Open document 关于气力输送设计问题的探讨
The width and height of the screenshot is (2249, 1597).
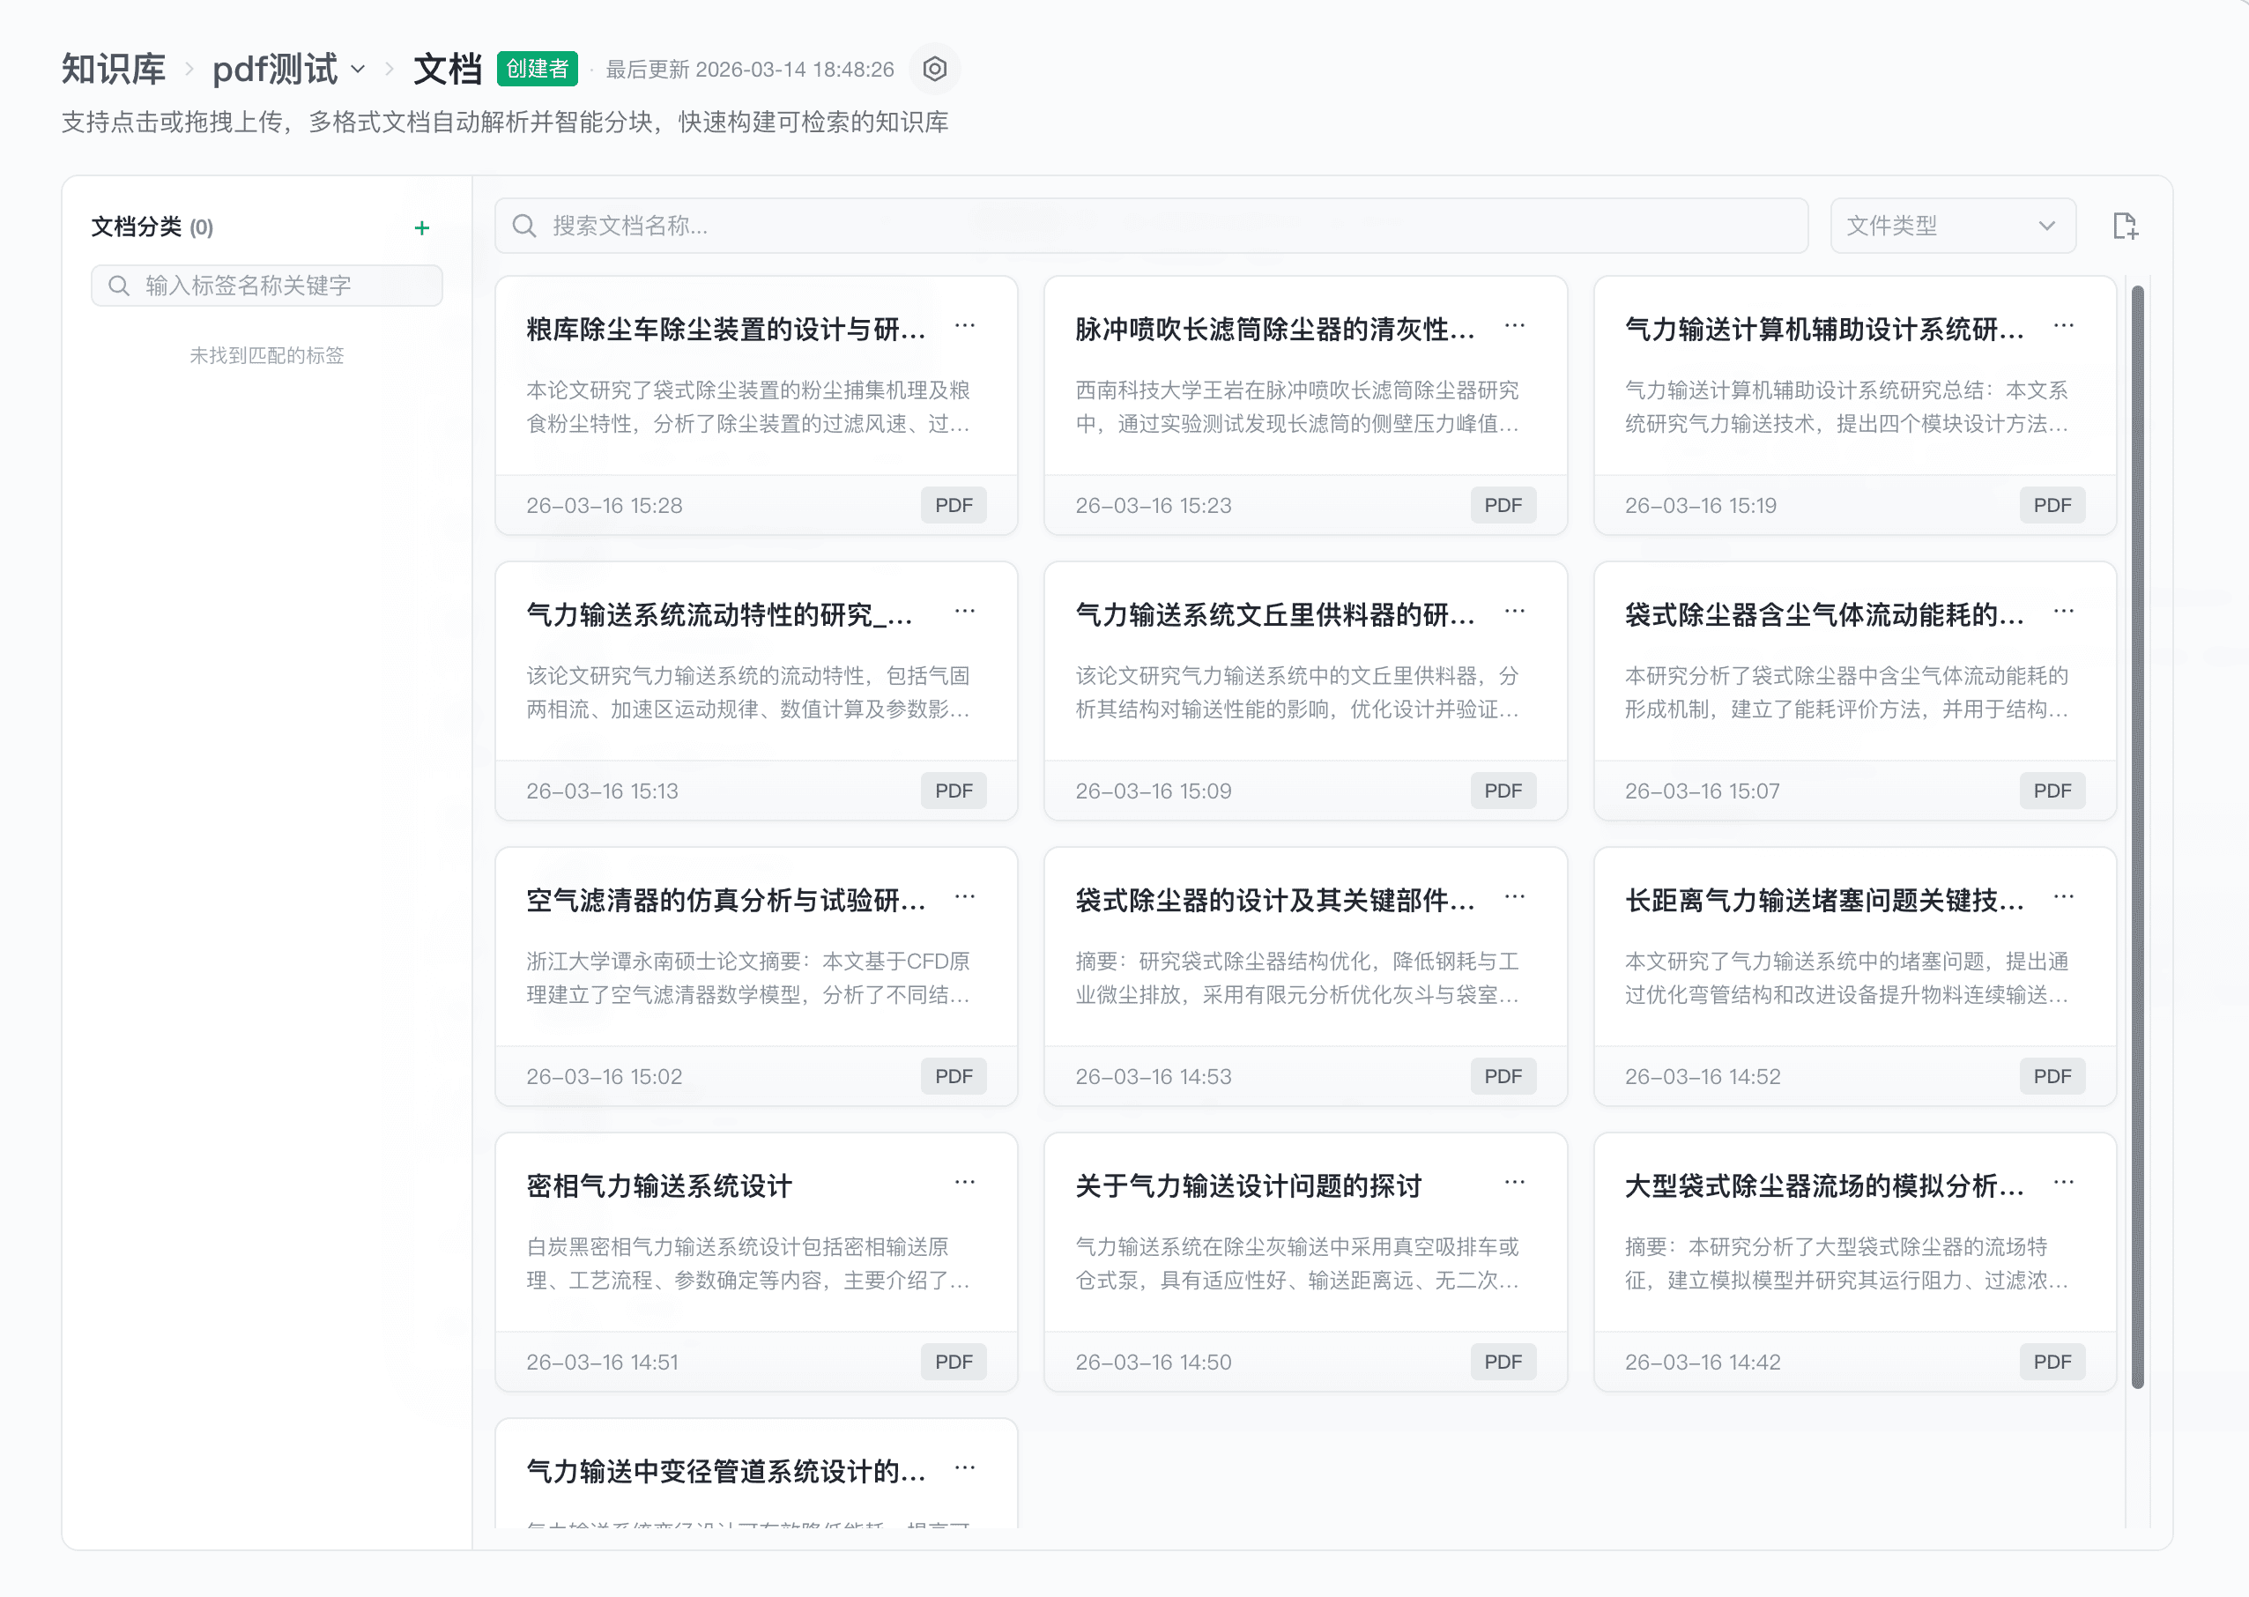[x=1248, y=1186]
